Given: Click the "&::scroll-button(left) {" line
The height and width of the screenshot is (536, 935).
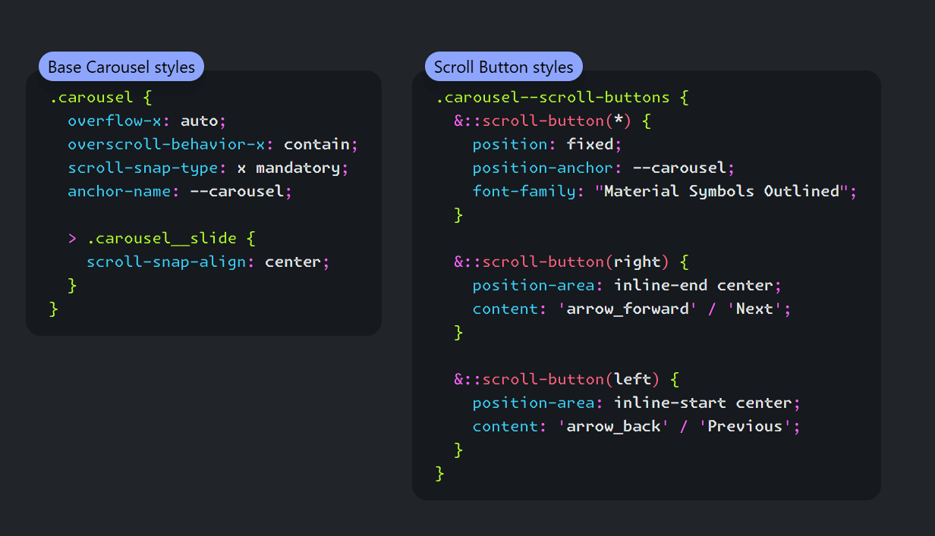Looking at the screenshot, I should [566, 379].
